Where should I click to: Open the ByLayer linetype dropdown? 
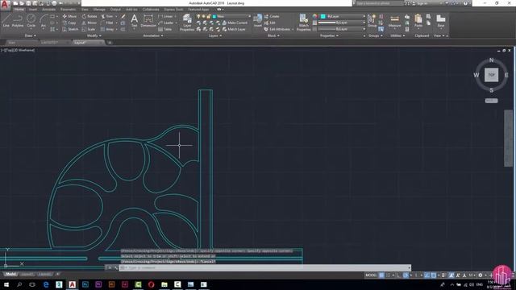click(342, 29)
